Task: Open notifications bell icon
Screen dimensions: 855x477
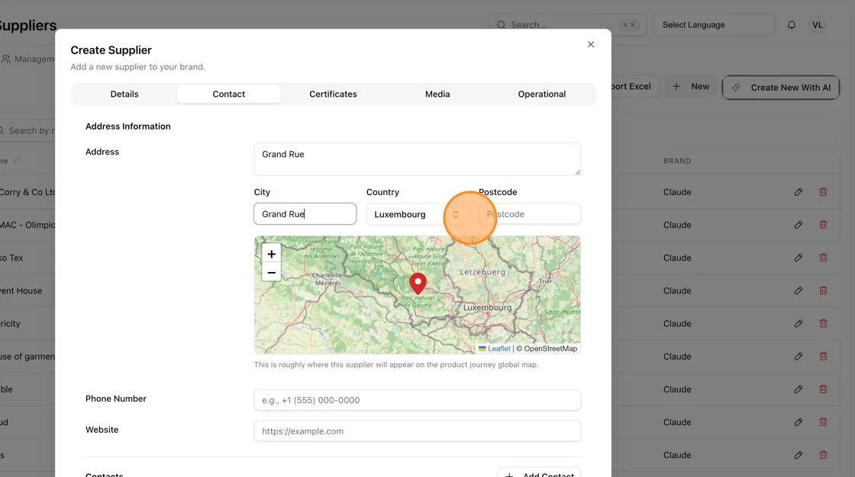Action: point(791,25)
